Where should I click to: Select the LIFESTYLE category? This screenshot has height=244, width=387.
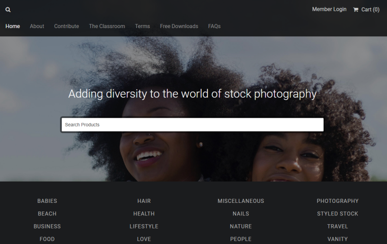click(144, 227)
